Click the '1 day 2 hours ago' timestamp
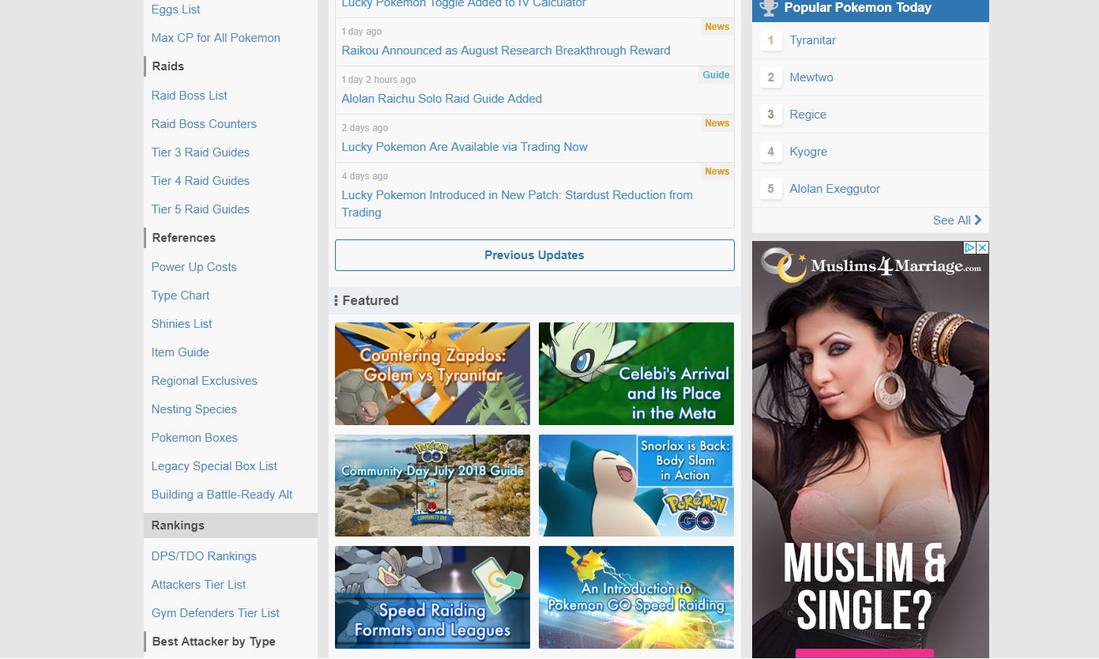 [x=378, y=80]
